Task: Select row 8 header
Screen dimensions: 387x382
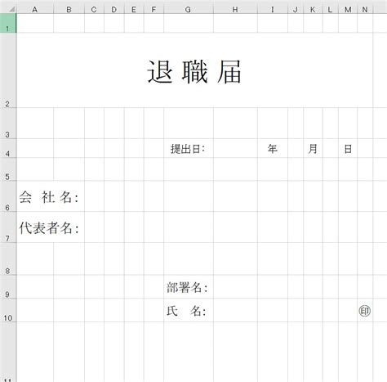Action: click(x=8, y=258)
